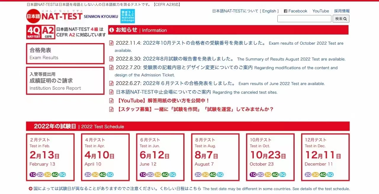Screen dimensions: 379x194
Task: Open the Institution Score Report box
Action: pos(65,81)
